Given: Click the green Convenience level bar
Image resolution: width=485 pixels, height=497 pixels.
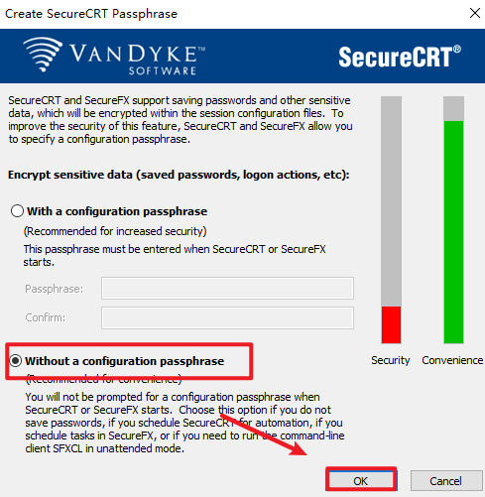Looking at the screenshot, I should 453,232.
